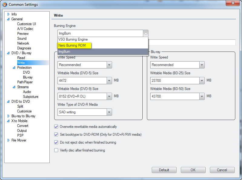Click the General tree label

pyautogui.click(x=17, y=19)
